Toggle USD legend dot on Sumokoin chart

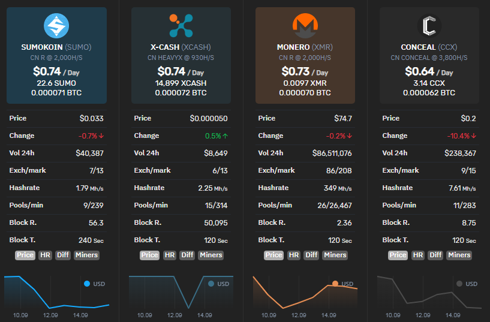87,284
